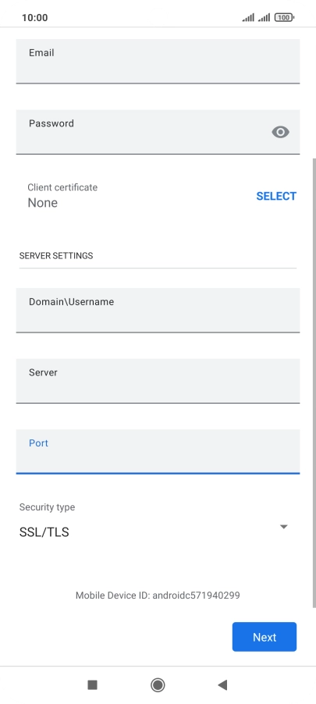The height and width of the screenshot is (704, 316).
Task: Select the SSL/TLS security type value
Action: click(x=44, y=532)
